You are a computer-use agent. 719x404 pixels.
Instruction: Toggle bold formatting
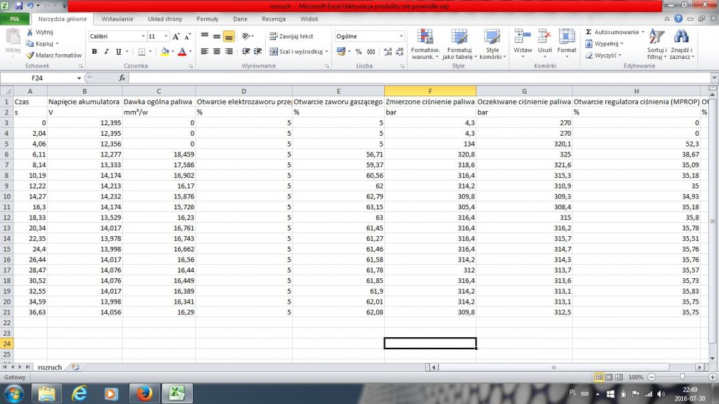tap(94, 52)
